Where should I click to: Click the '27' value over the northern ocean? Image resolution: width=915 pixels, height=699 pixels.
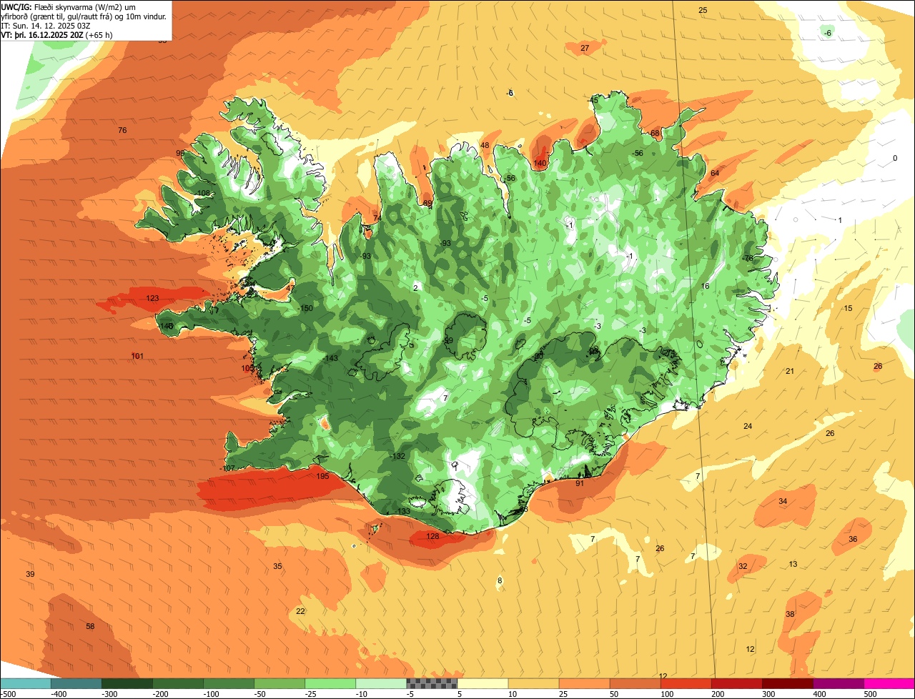(585, 48)
